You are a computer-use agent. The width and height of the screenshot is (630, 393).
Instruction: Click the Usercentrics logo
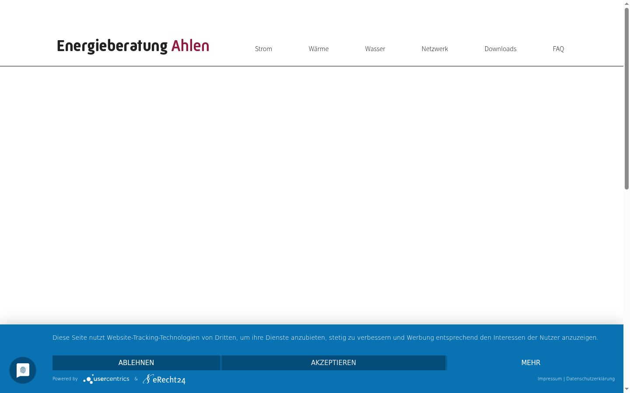(x=106, y=379)
